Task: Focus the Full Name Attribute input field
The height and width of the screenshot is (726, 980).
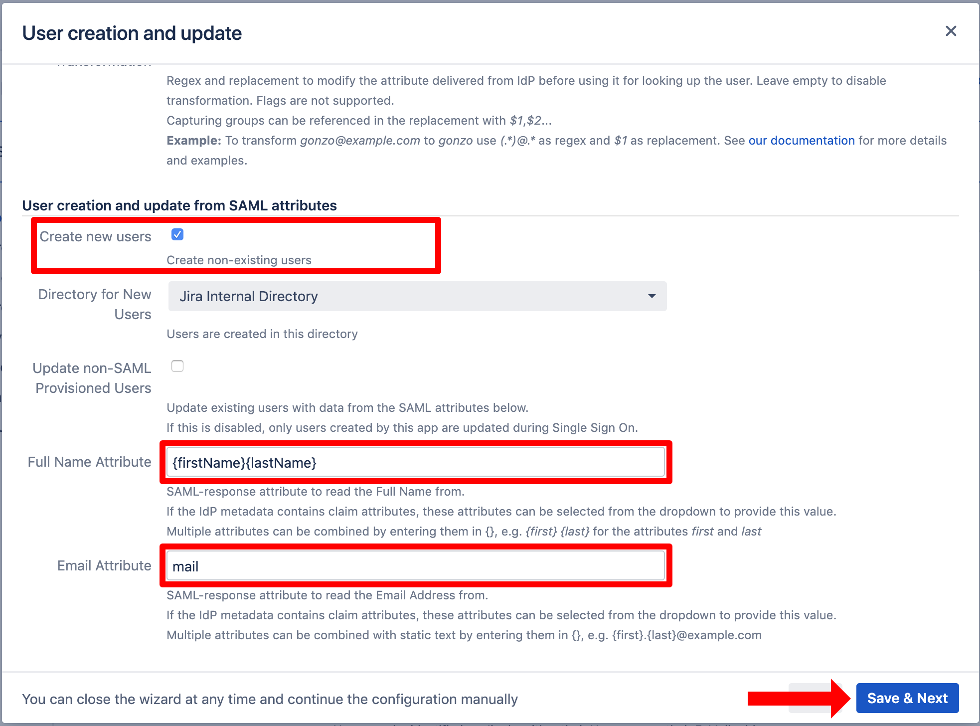Action: click(416, 462)
